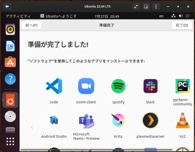Open the three-dot menu in titlebar
The width and height of the screenshot is (195, 152).
tap(156, 7)
